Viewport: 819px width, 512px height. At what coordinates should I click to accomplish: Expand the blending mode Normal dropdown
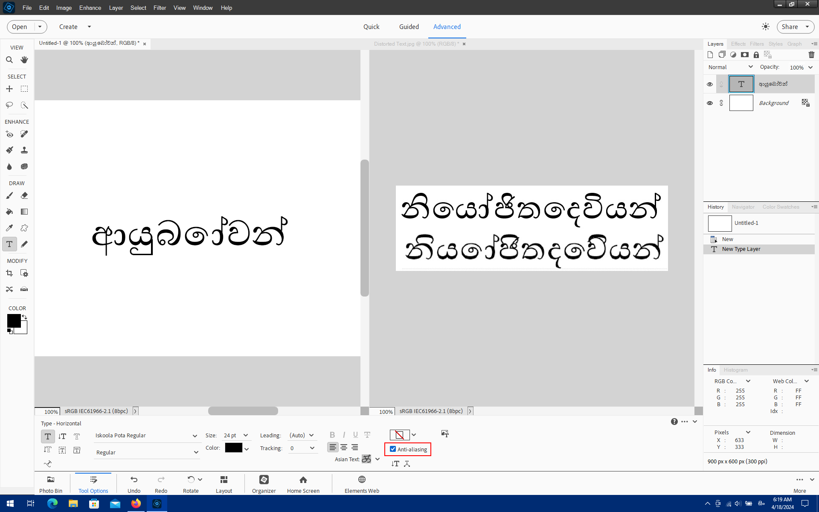coord(730,67)
